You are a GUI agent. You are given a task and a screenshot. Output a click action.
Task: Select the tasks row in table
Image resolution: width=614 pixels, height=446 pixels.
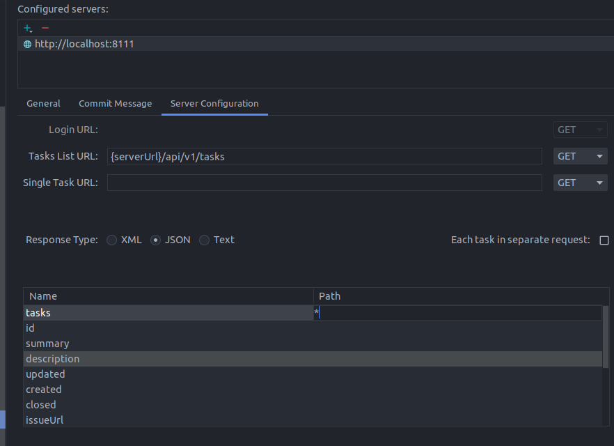(168, 313)
